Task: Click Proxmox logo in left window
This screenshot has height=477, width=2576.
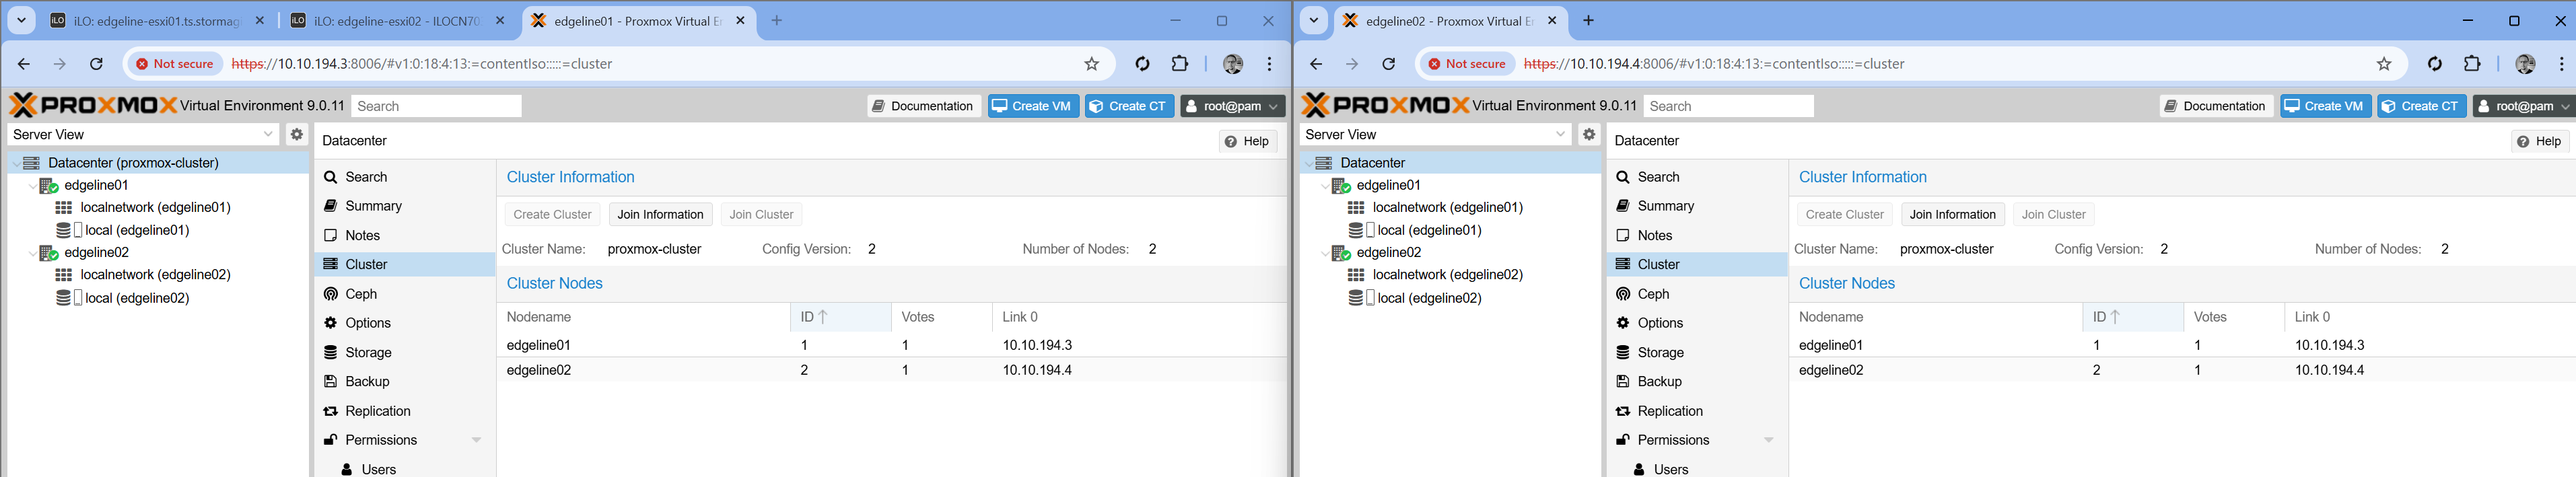Action: point(93,105)
